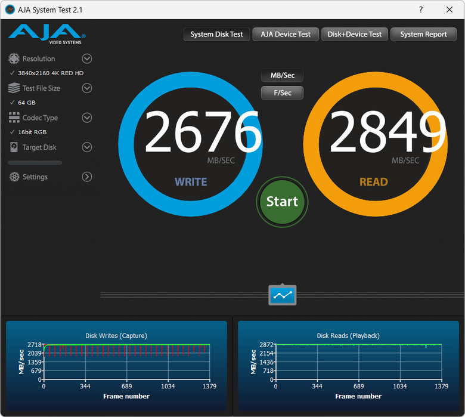This screenshot has width=465, height=417.
Task: Expand the Resolution dropdown arrow
Action: point(87,58)
